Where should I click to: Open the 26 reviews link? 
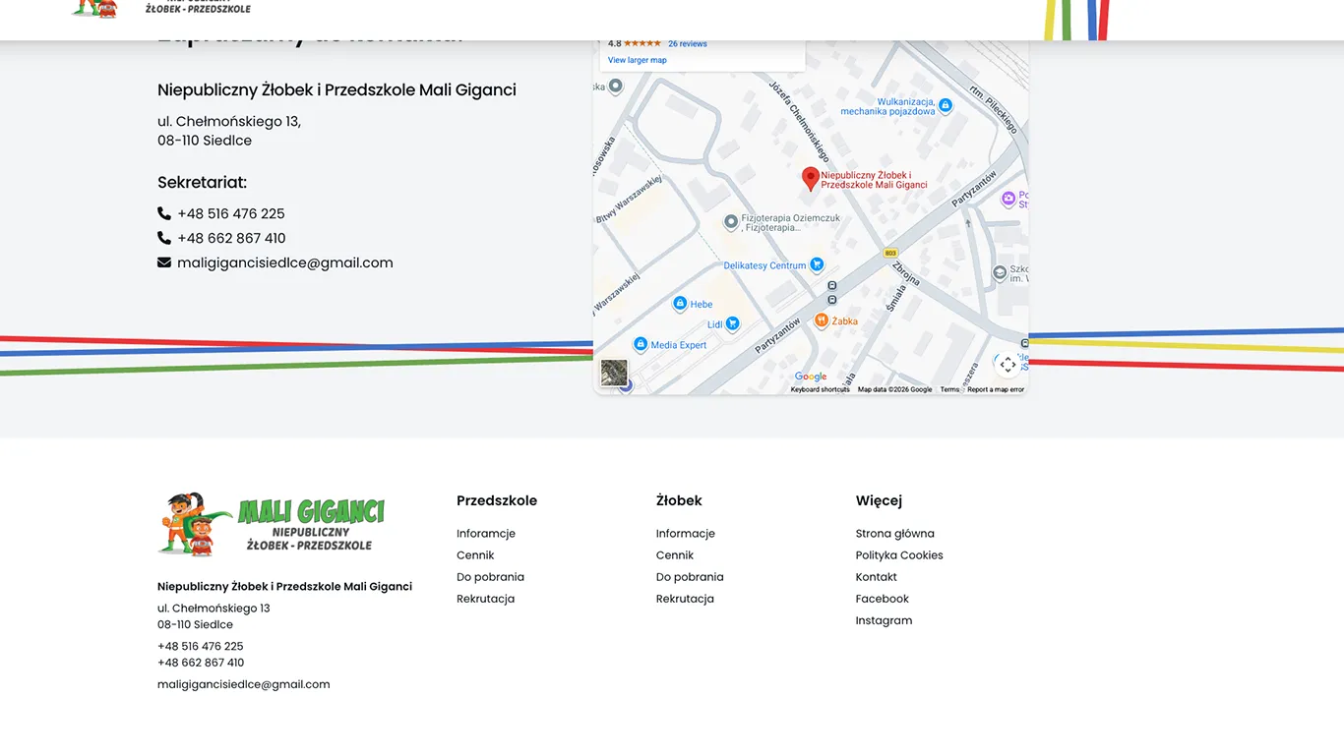687,44
